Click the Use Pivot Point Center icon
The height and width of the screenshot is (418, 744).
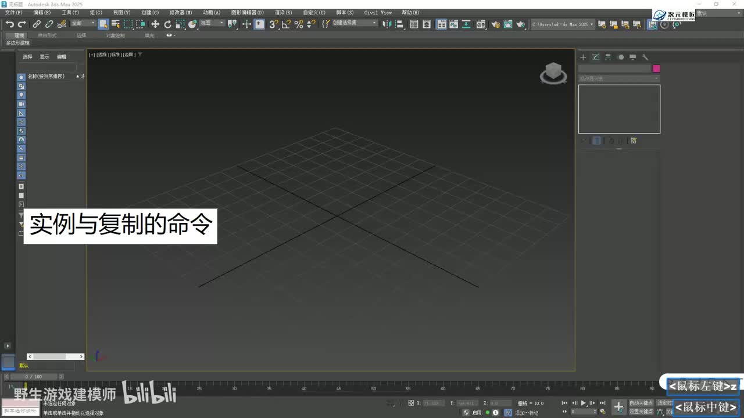pos(233,24)
